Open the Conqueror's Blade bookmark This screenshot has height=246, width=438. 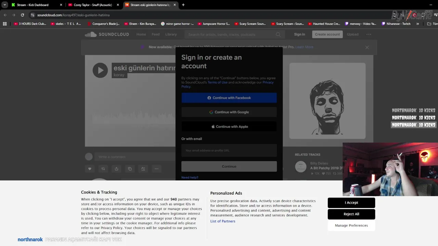click(103, 24)
